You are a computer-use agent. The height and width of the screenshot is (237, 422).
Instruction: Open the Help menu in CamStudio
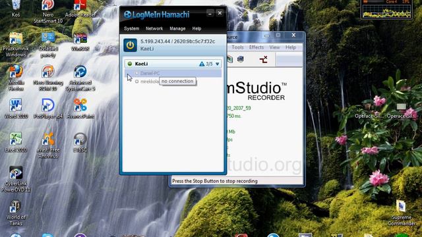(x=290, y=47)
